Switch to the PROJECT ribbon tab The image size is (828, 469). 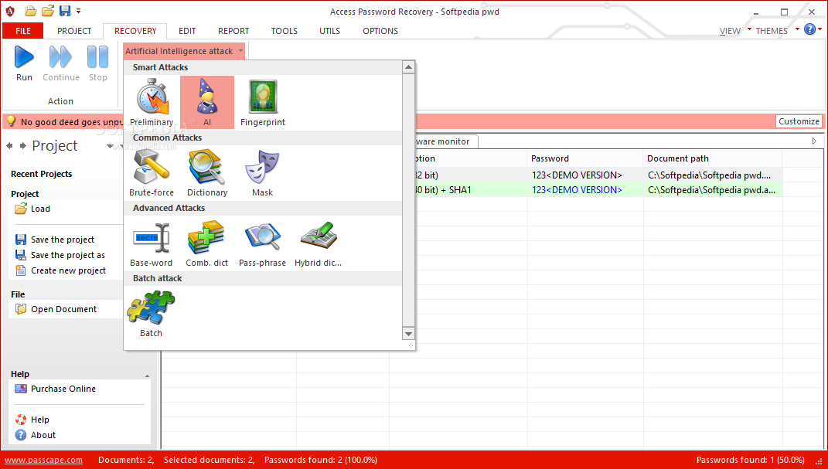(x=74, y=31)
